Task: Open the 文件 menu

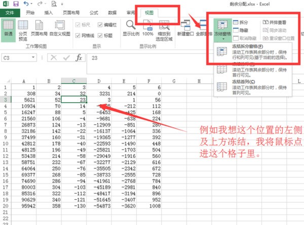Action: point(10,13)
